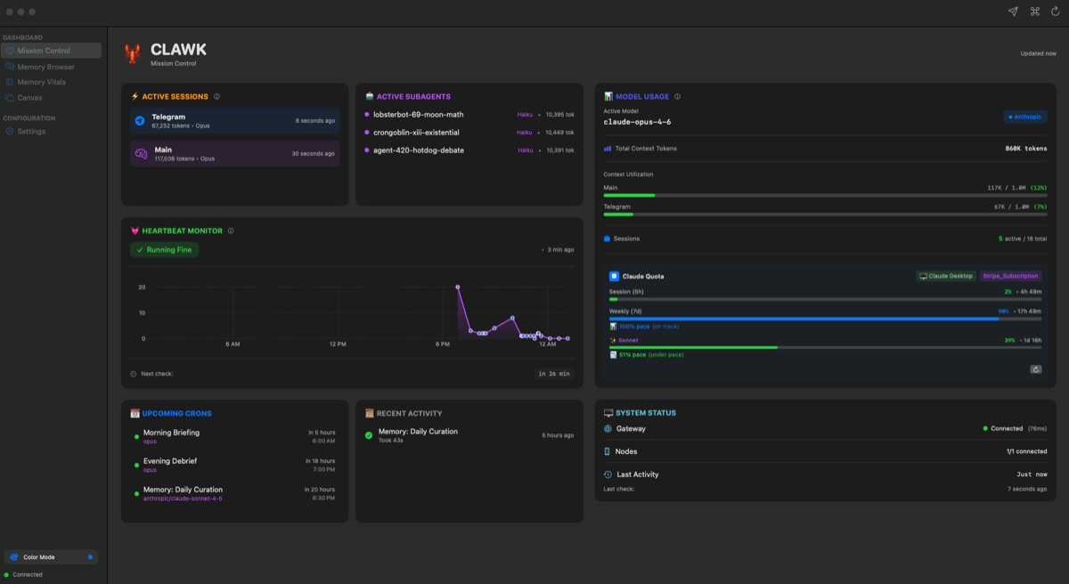Click the Gateway globe icon
Image resolution: width=1069 pixels, height=584 pixels.
point(608,428)
